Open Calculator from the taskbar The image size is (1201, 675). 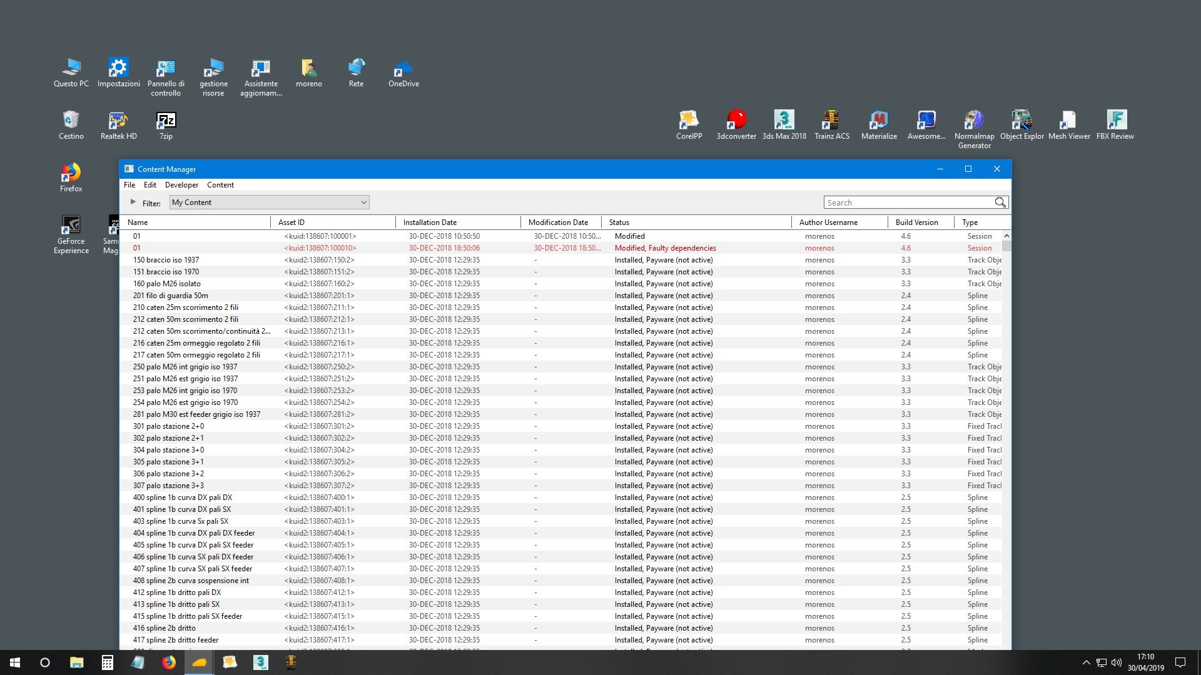point(107,662)
